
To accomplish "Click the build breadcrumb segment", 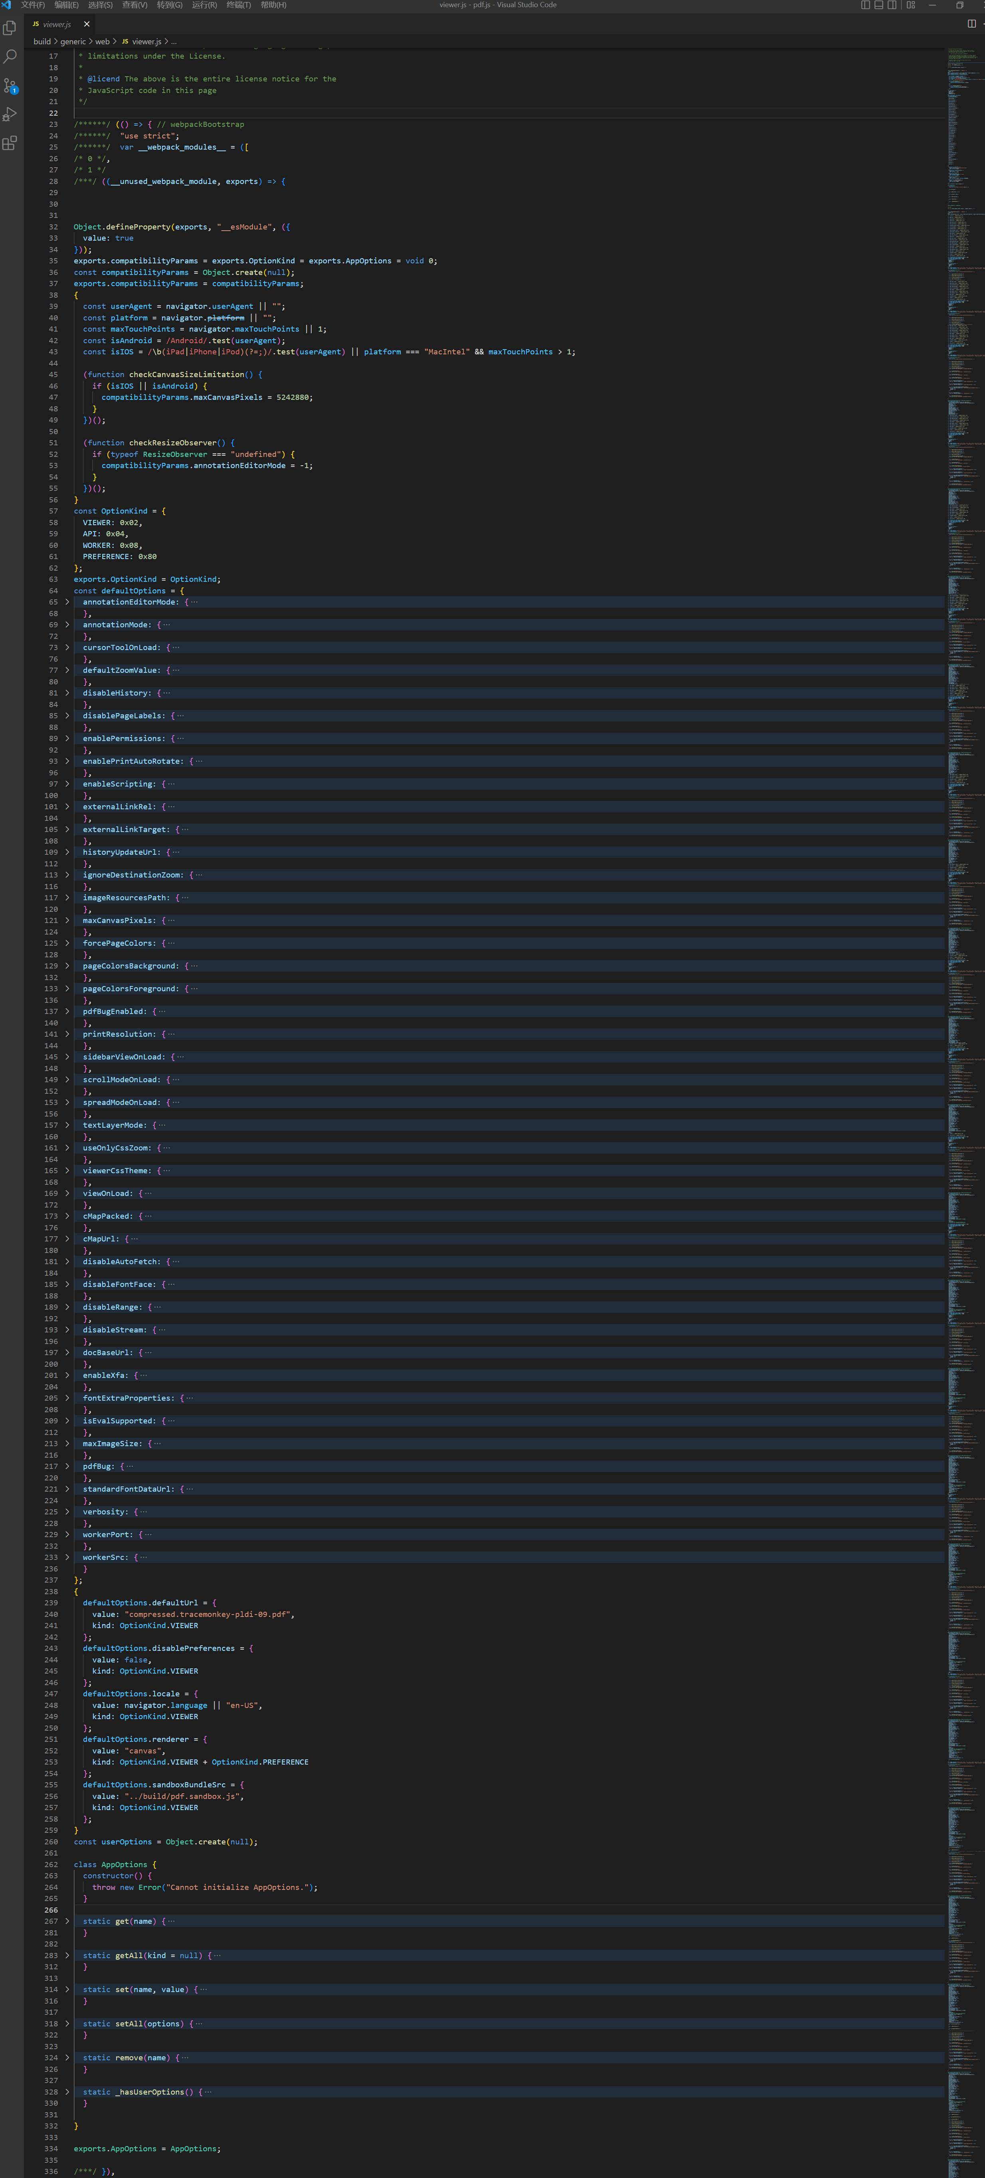I will 42,42.
